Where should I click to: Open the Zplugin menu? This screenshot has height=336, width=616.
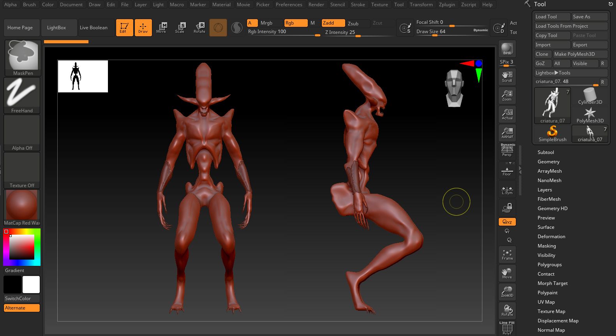click(x=447, y=5)
